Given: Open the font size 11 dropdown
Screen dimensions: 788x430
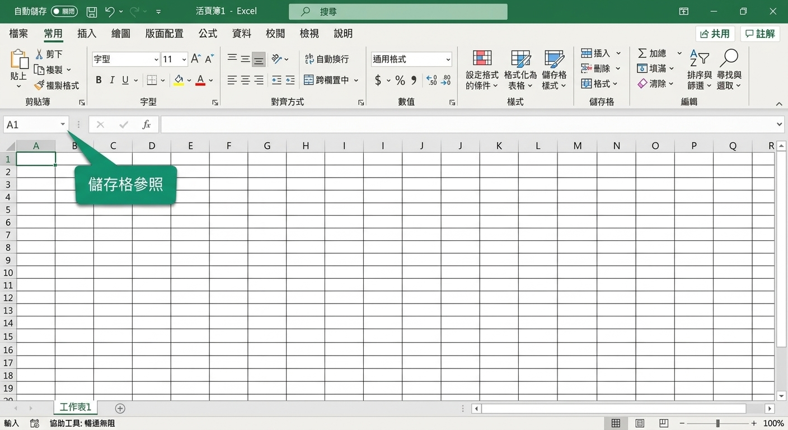Looking at the screenshot, I should 184,59.
